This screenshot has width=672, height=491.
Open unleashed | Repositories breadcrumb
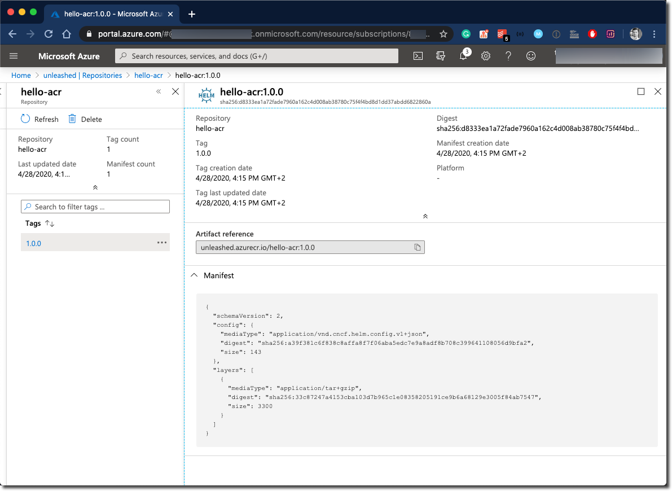click(83, 75)
